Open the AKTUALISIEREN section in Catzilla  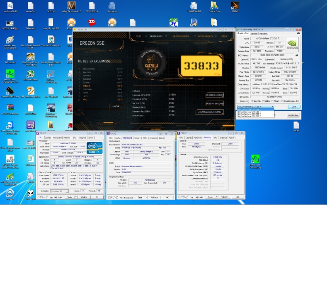point(205,36)
